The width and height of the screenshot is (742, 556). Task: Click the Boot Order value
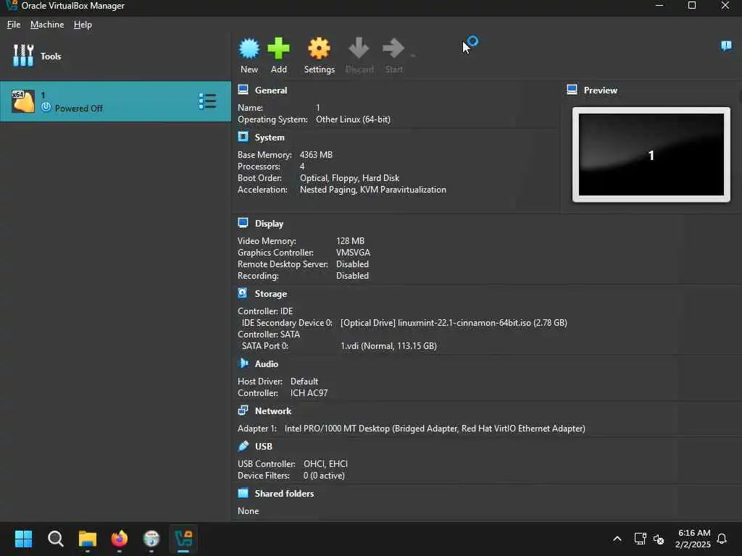point(349,178)
